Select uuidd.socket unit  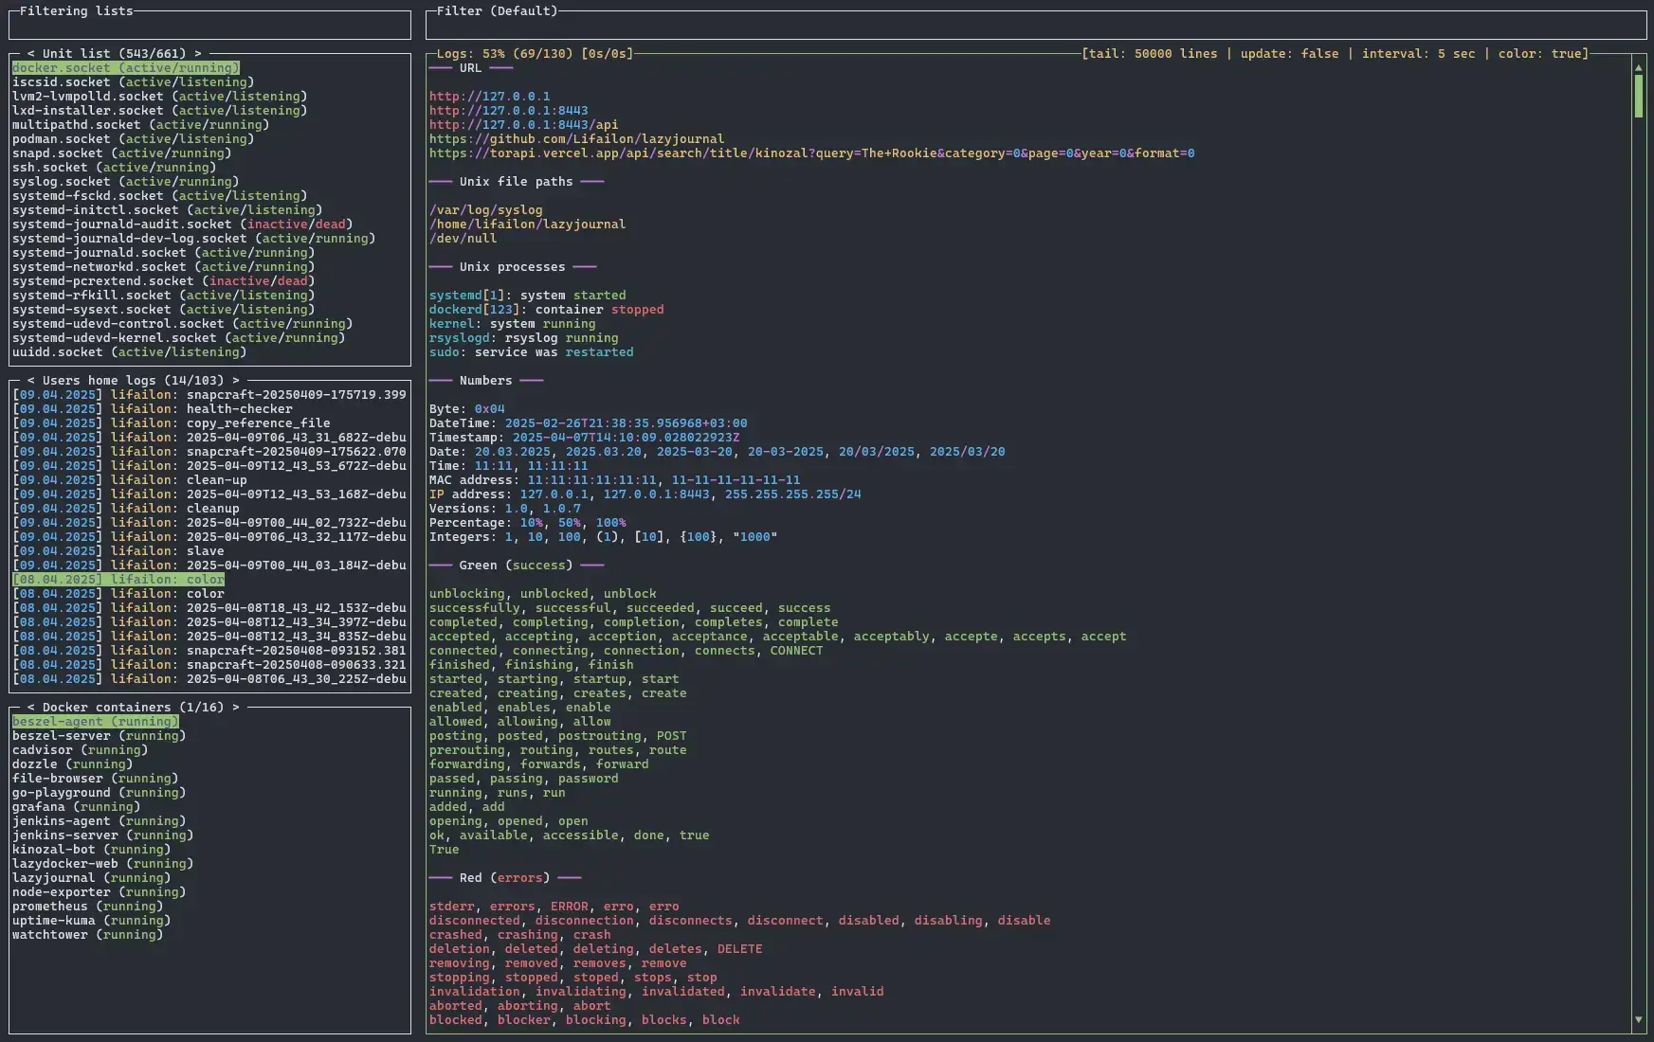click(x=130, y=352)
